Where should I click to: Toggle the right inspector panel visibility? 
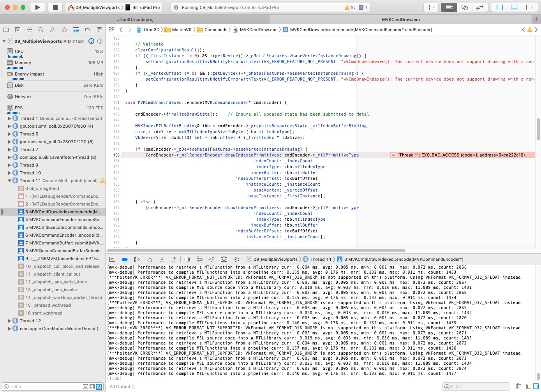coord(529,7)
